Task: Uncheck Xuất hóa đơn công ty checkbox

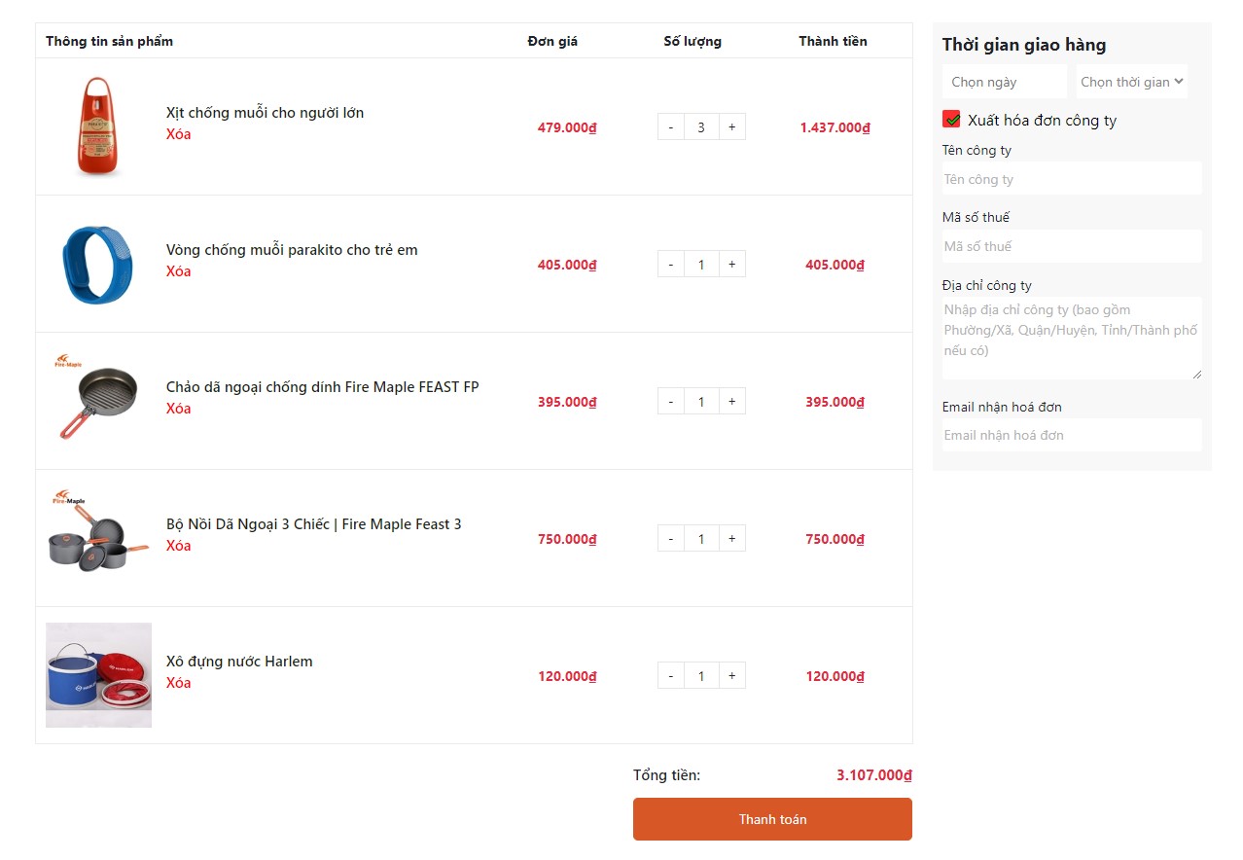Action: coord(951,120)
